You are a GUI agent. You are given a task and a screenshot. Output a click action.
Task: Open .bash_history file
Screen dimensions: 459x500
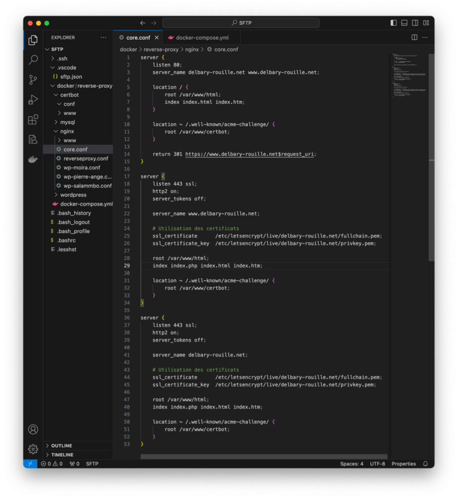78,213
